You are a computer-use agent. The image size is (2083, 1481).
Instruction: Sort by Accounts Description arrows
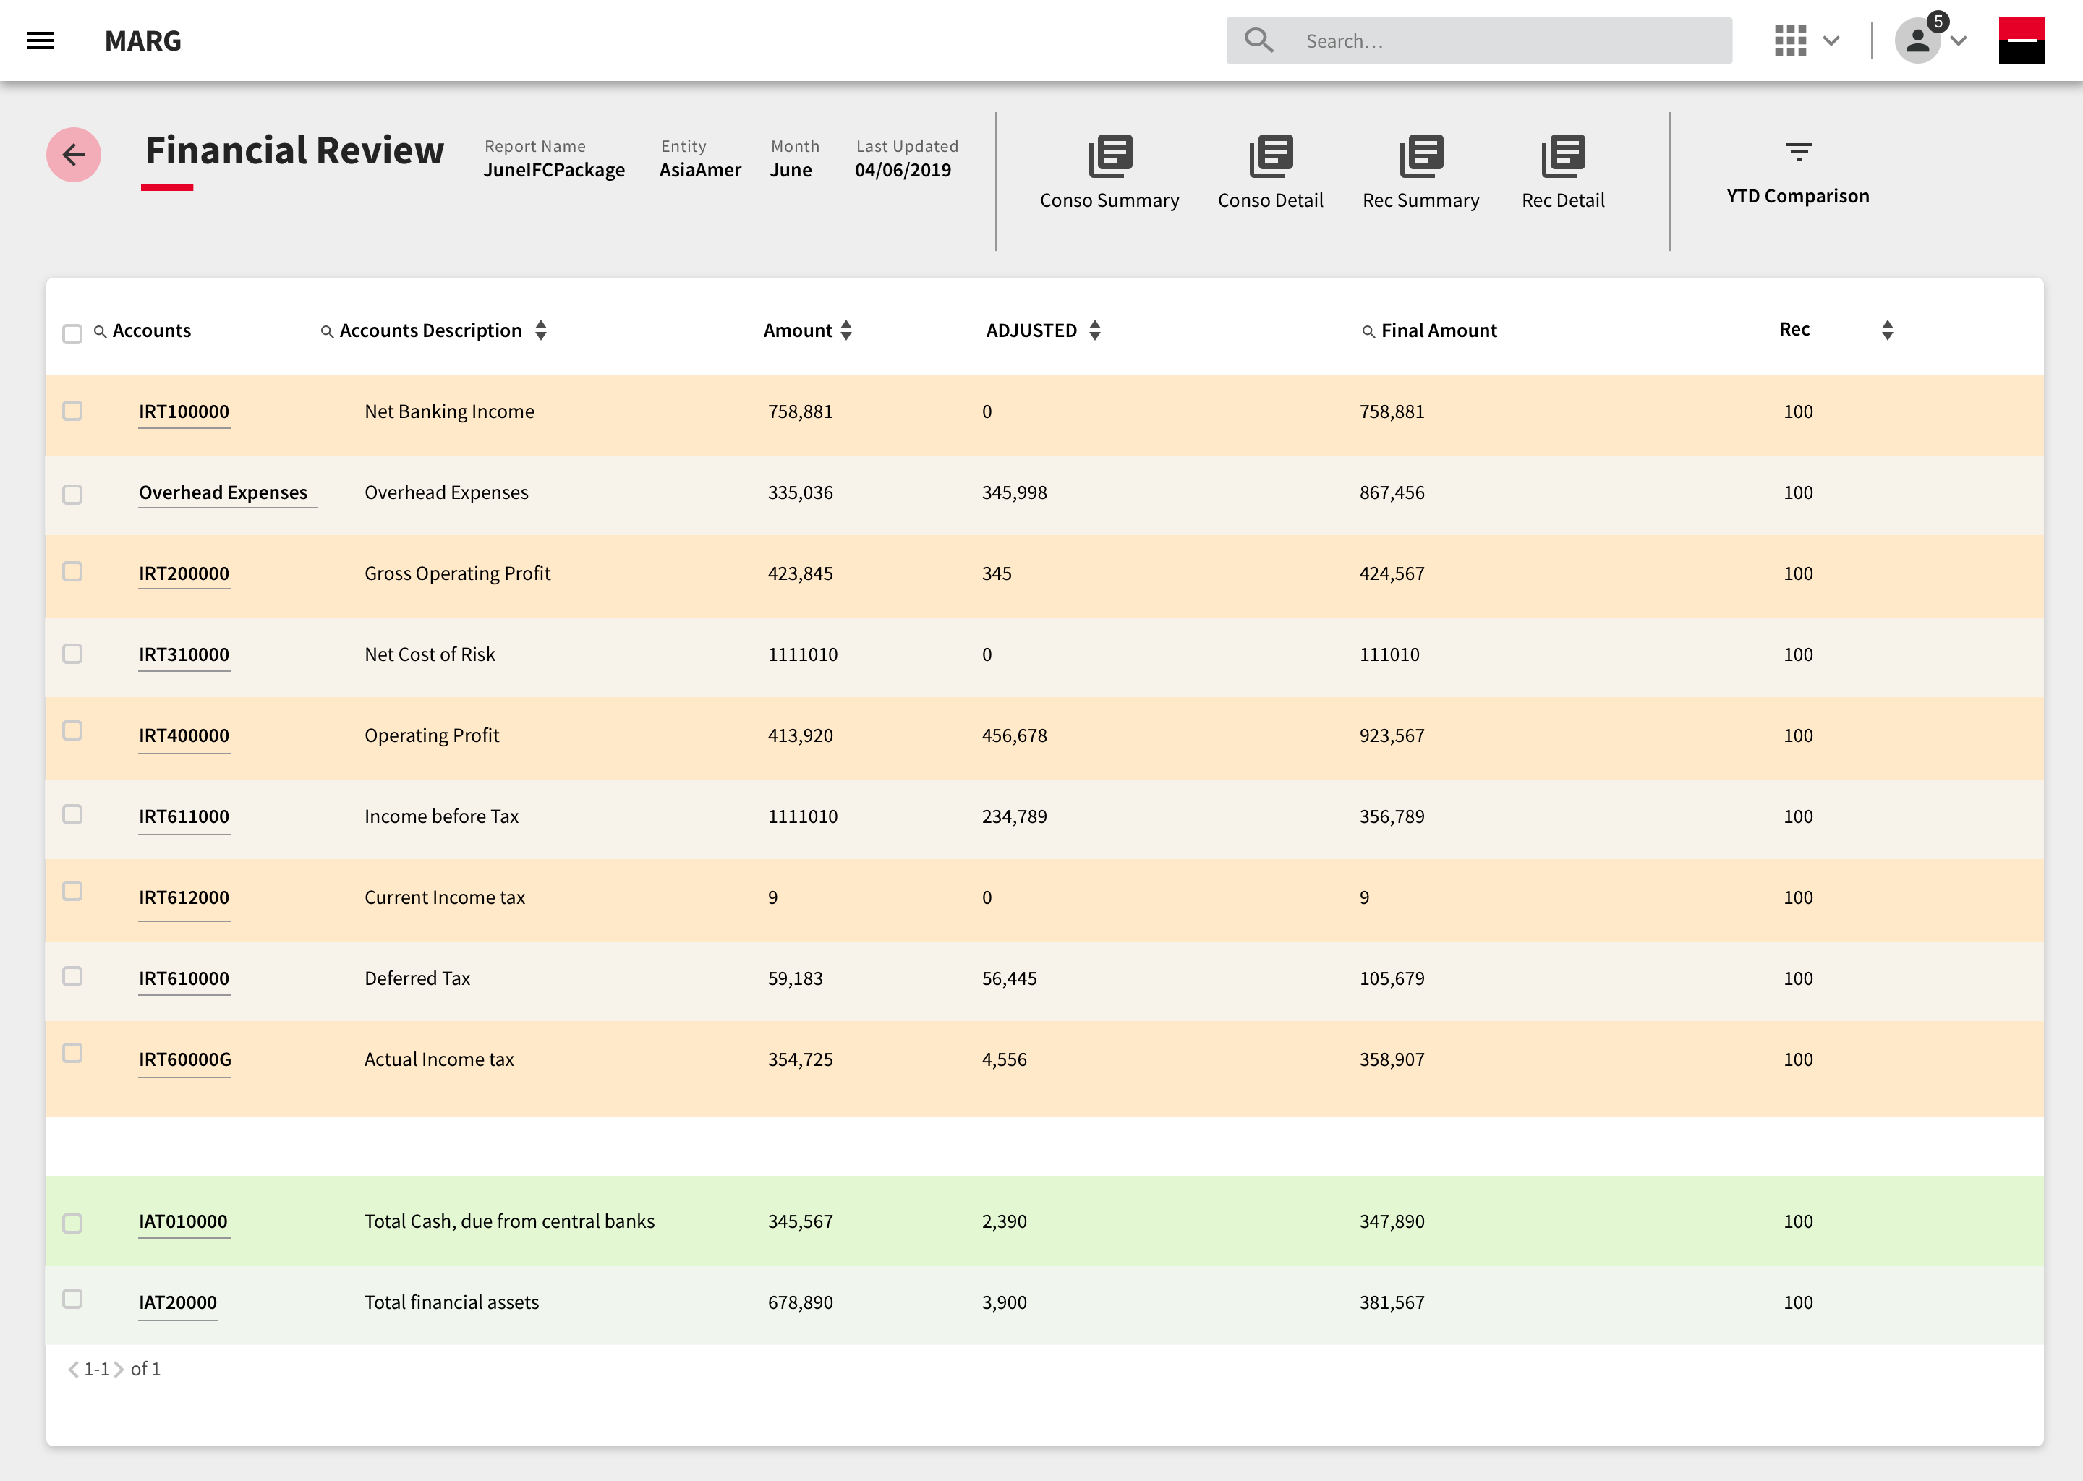(x=541, y=330)
